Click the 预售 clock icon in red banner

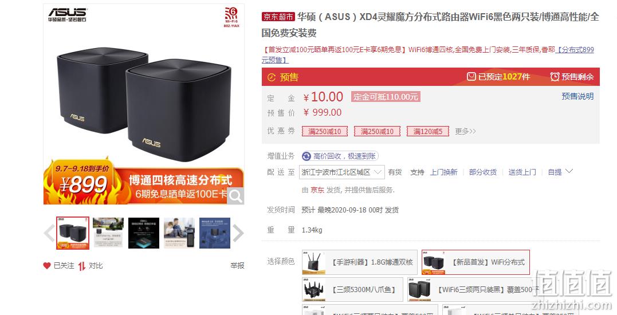pos(272,77)
